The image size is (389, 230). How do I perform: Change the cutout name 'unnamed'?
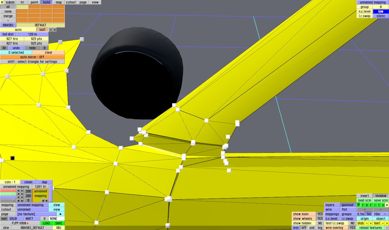(x=32, y=209)
